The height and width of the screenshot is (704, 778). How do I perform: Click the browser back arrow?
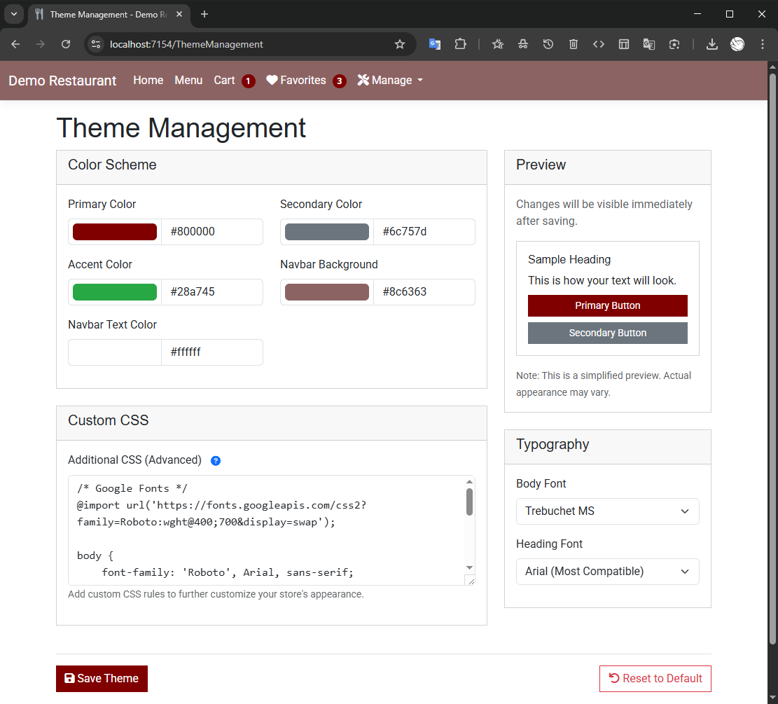click(15, 44)
